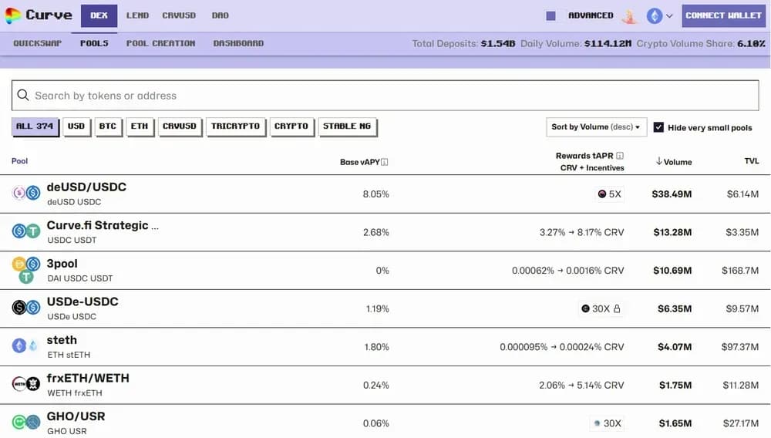Filter pools by STABLE NG

click(347, 126)
